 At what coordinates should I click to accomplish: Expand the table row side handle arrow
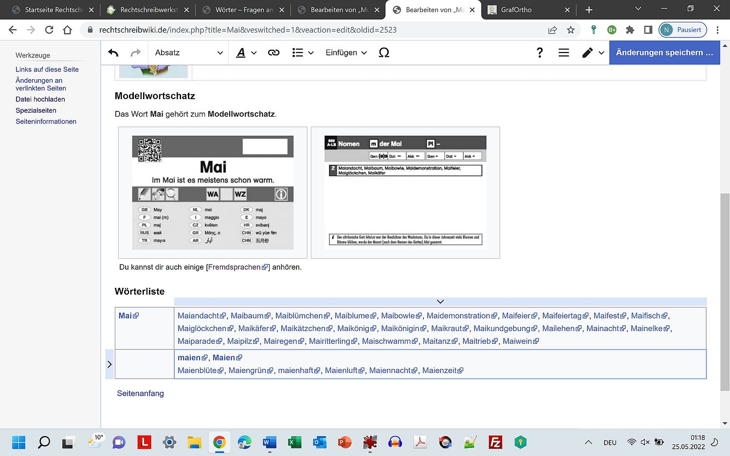[x=109, y=364]
